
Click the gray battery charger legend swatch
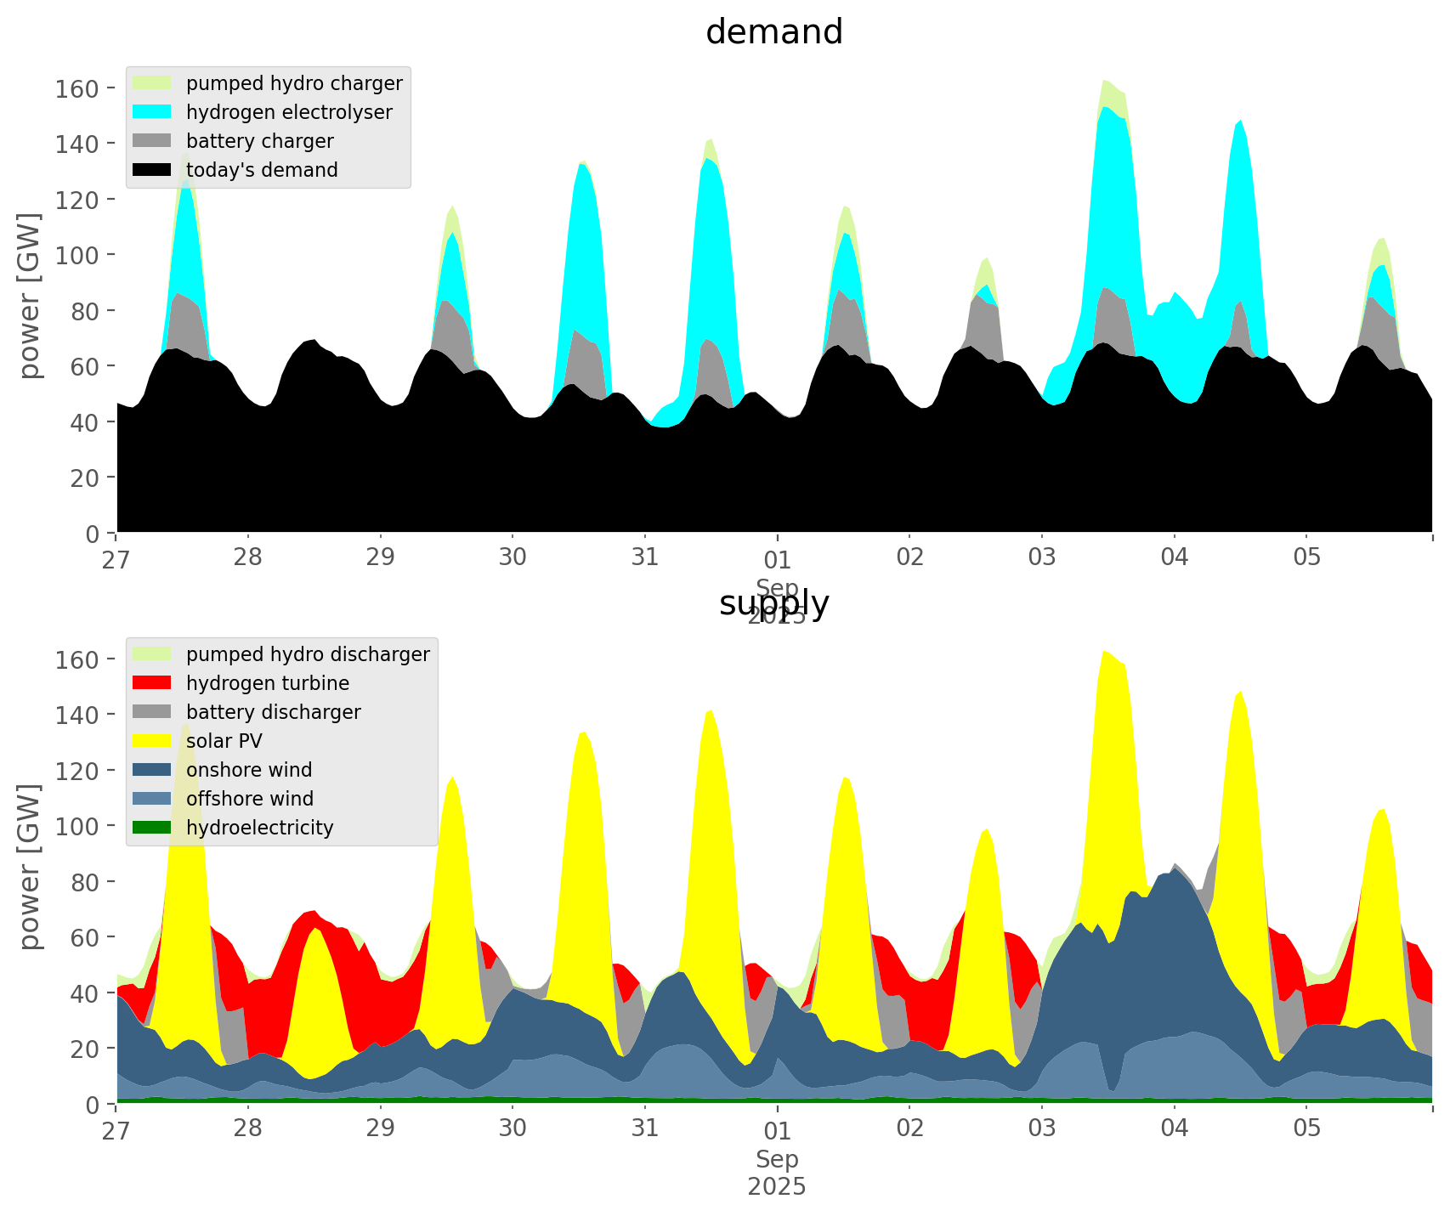[x=152, y=141]
